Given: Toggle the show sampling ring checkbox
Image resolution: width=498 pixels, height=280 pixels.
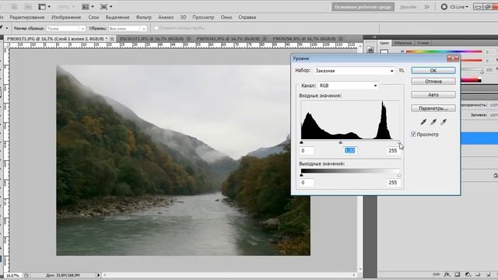Looking at the screenshot, I should [x=156, y=28].
